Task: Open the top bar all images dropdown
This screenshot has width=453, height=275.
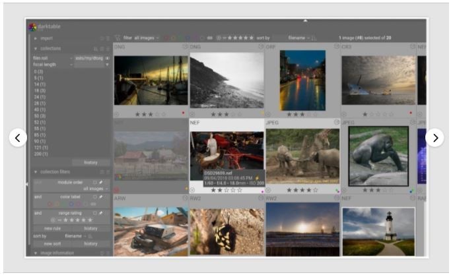Action: (x=147, y=38)
